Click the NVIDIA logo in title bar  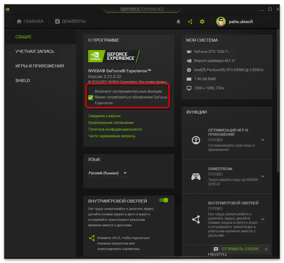coord(7,9)
